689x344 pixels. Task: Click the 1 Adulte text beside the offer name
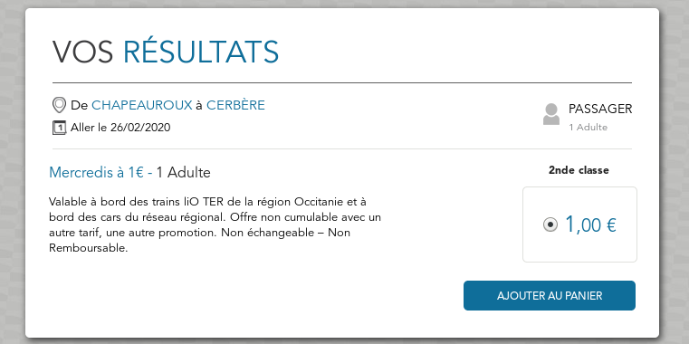coord(183,173)
